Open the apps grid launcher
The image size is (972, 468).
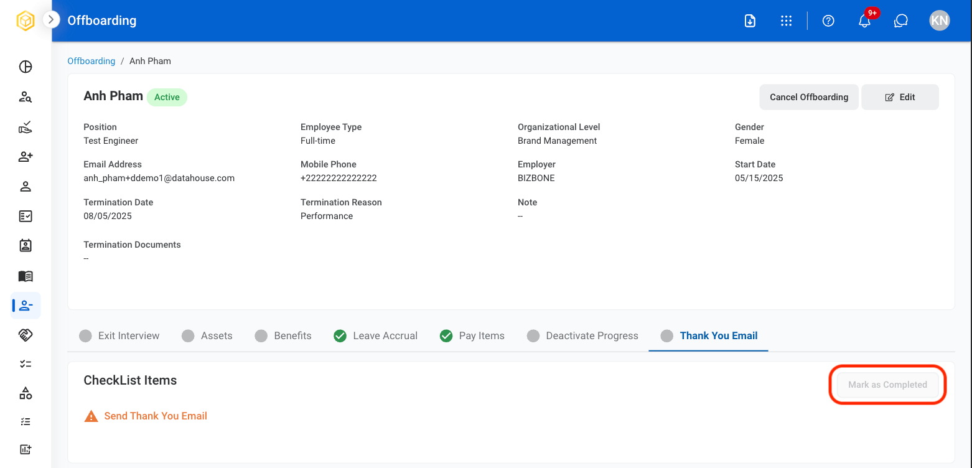click(x=786, y=21)
